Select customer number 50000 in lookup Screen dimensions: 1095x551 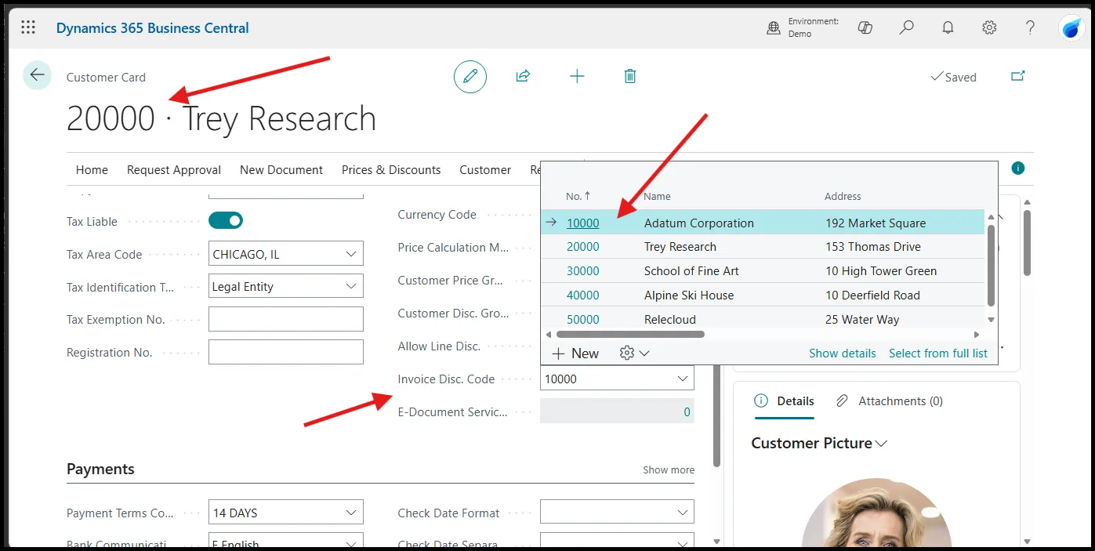(x=582, y=319)
